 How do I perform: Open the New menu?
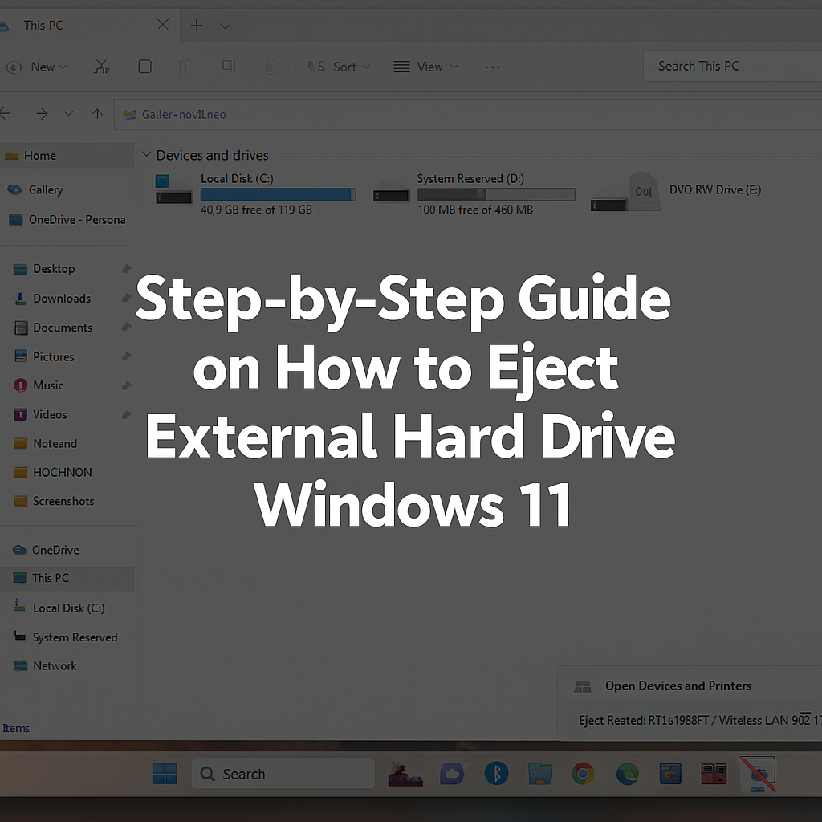38,67
